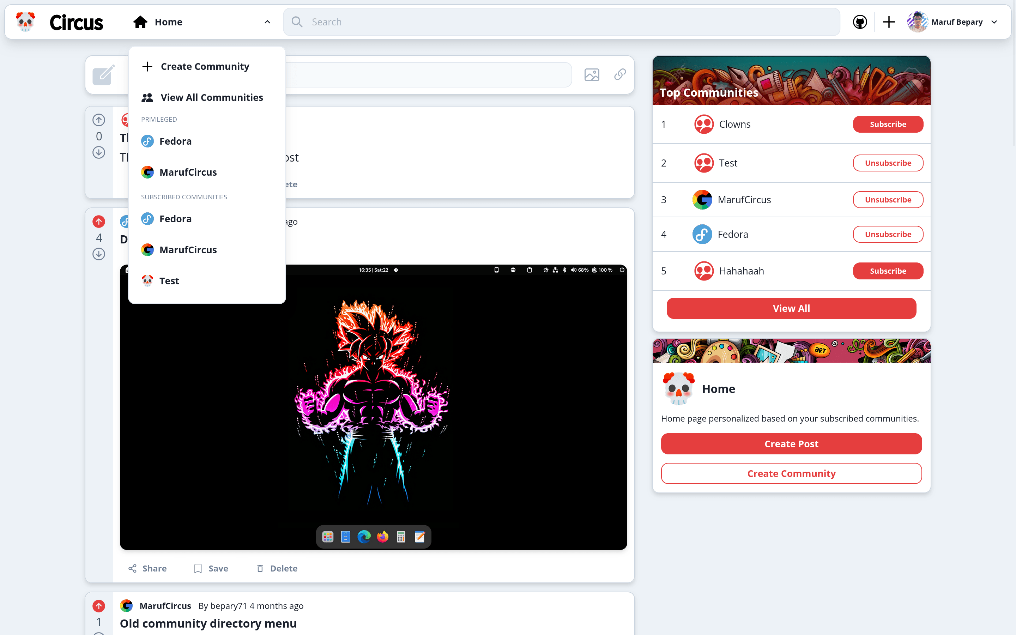Click the Test icon in Top Communities
Screen dimensions: 1016x635
704,163
